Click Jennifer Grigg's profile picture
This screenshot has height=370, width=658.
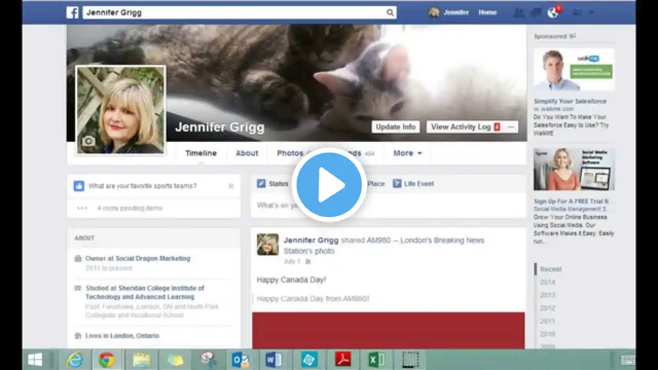[121, 110]
